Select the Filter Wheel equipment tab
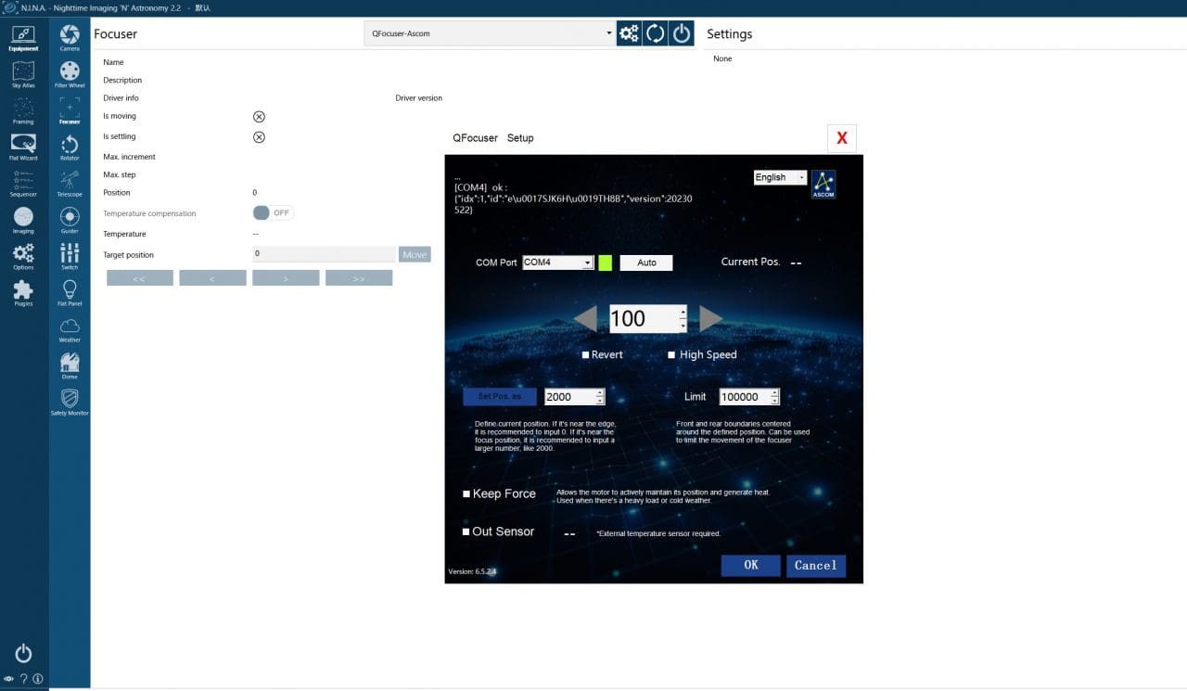The width and height of the screenshot is (1187, 691). 70,74
